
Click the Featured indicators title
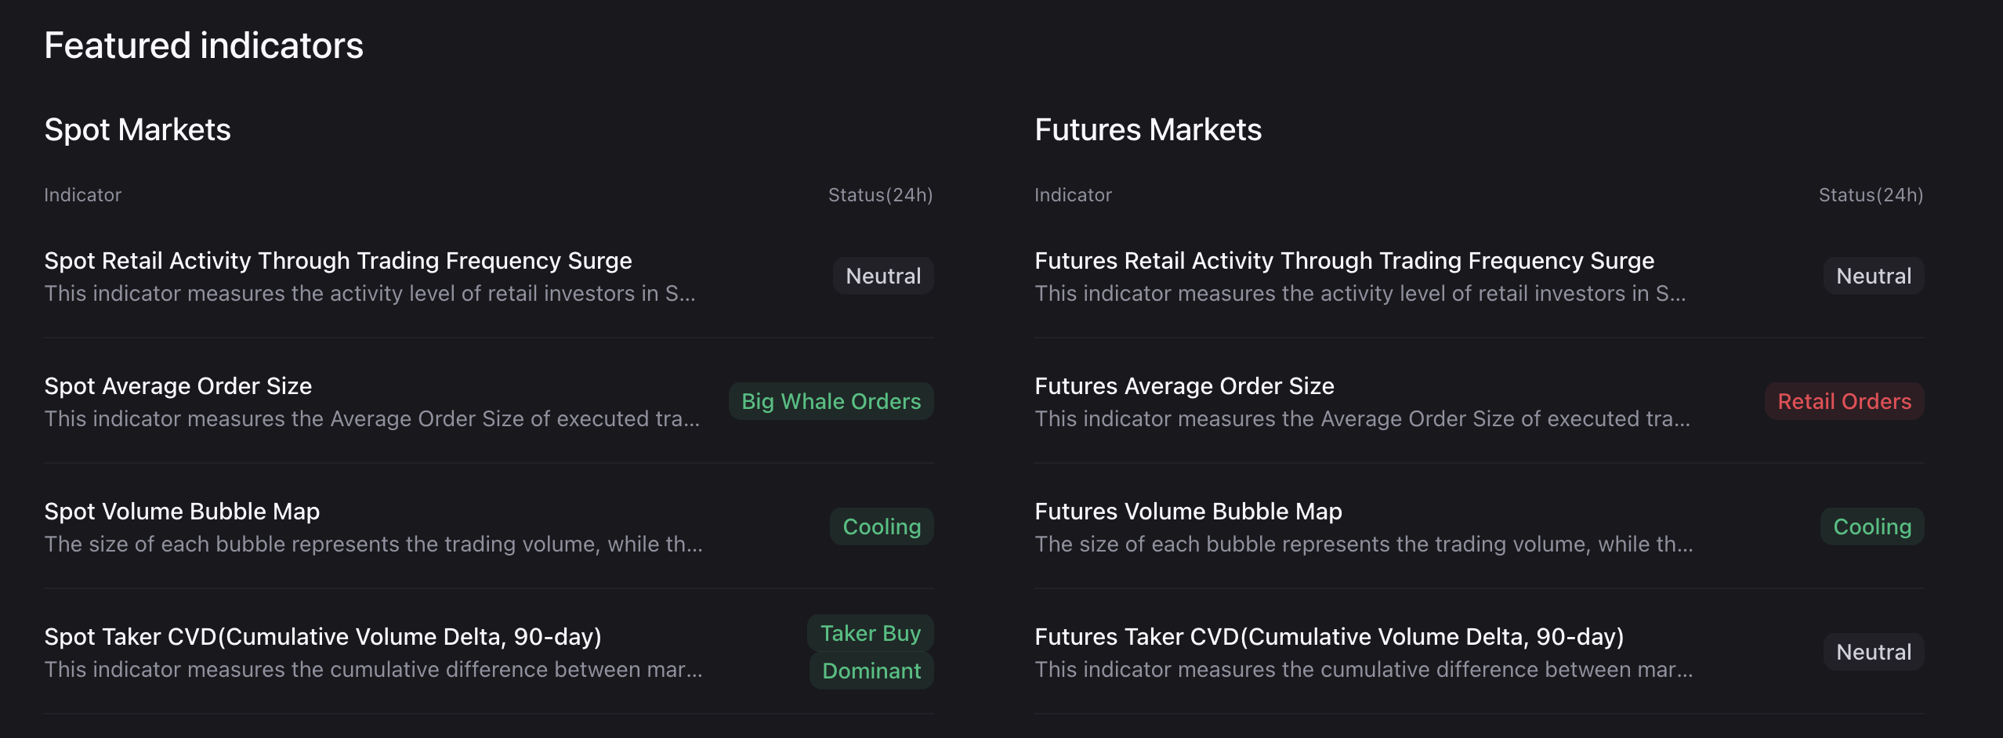tap(204, 45)
